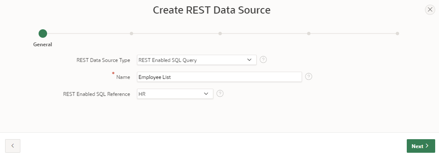The width and height of the screenshot is (439, 157).
Task: Click the REST Data Source Type label
Action: 103,60
